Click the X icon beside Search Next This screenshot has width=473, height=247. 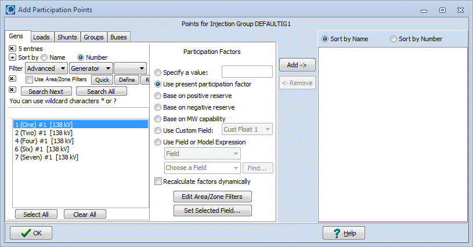coord(12,90)
